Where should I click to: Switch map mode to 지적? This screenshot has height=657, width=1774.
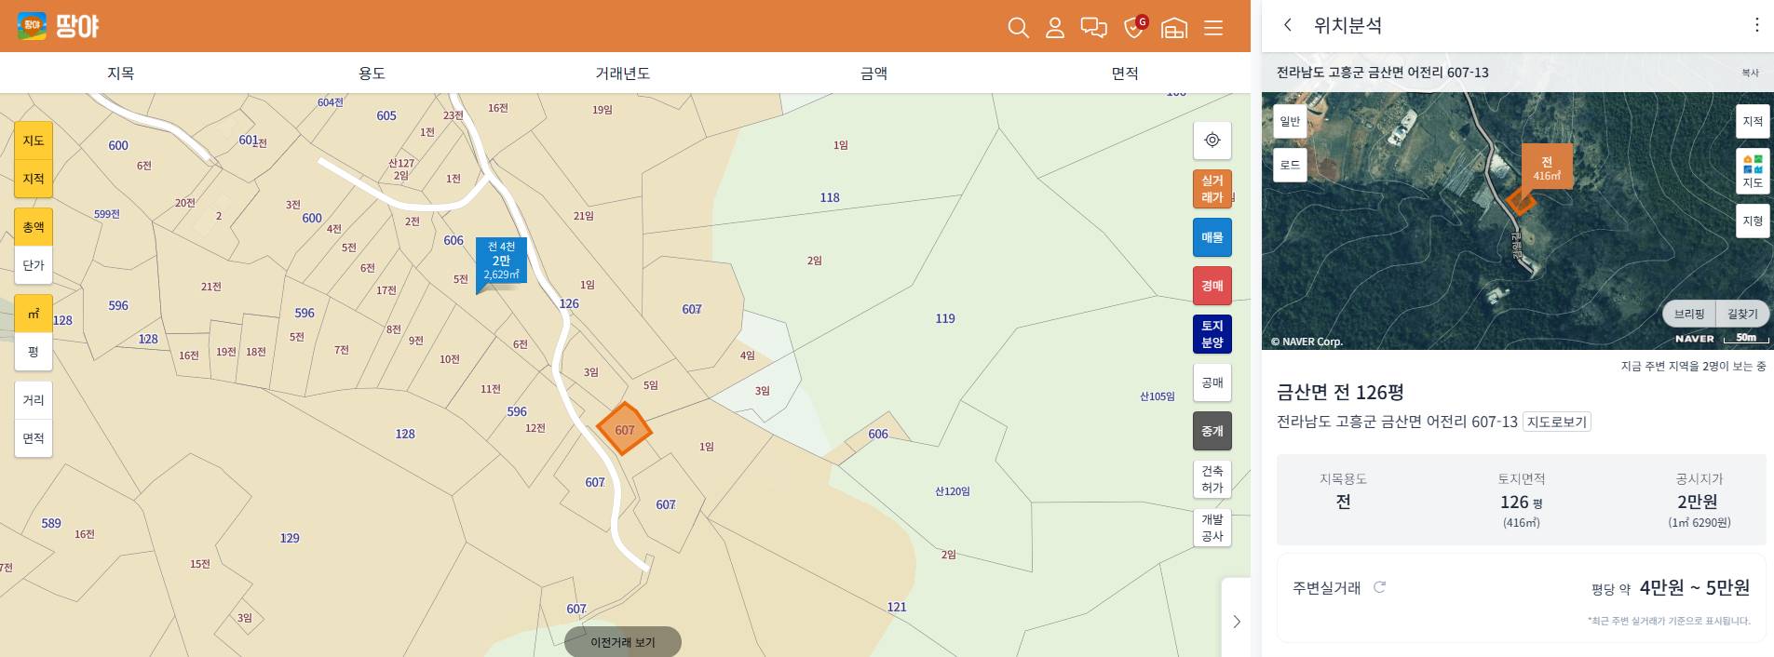point(34,179)
